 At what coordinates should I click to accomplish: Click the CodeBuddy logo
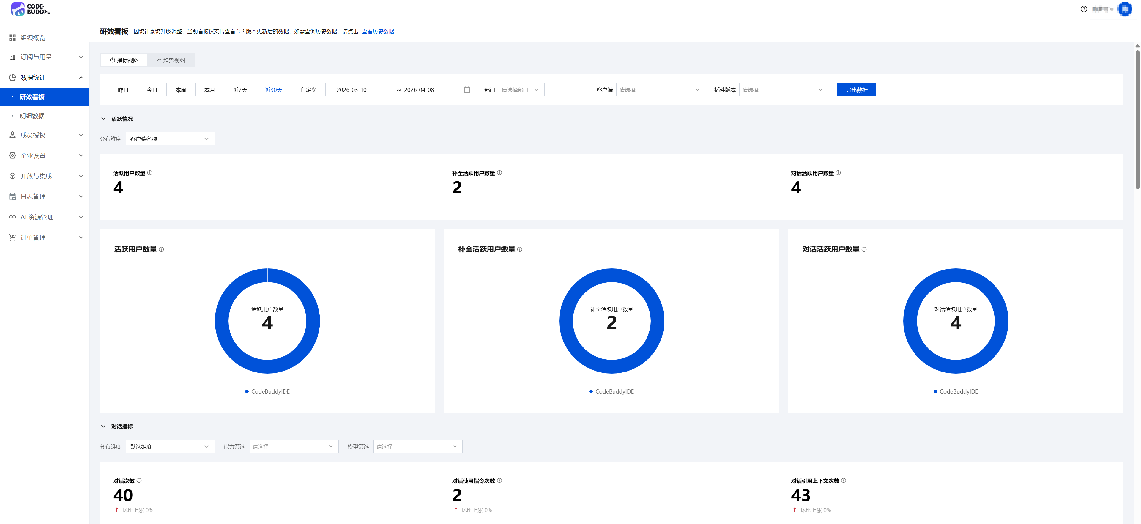tap(30, 9)
